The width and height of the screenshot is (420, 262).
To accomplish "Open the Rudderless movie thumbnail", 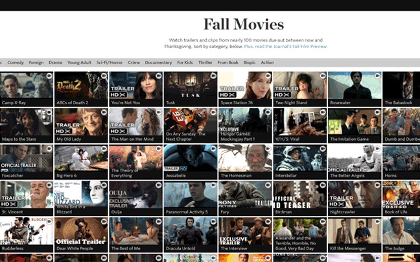I will (x=27, y=235).
